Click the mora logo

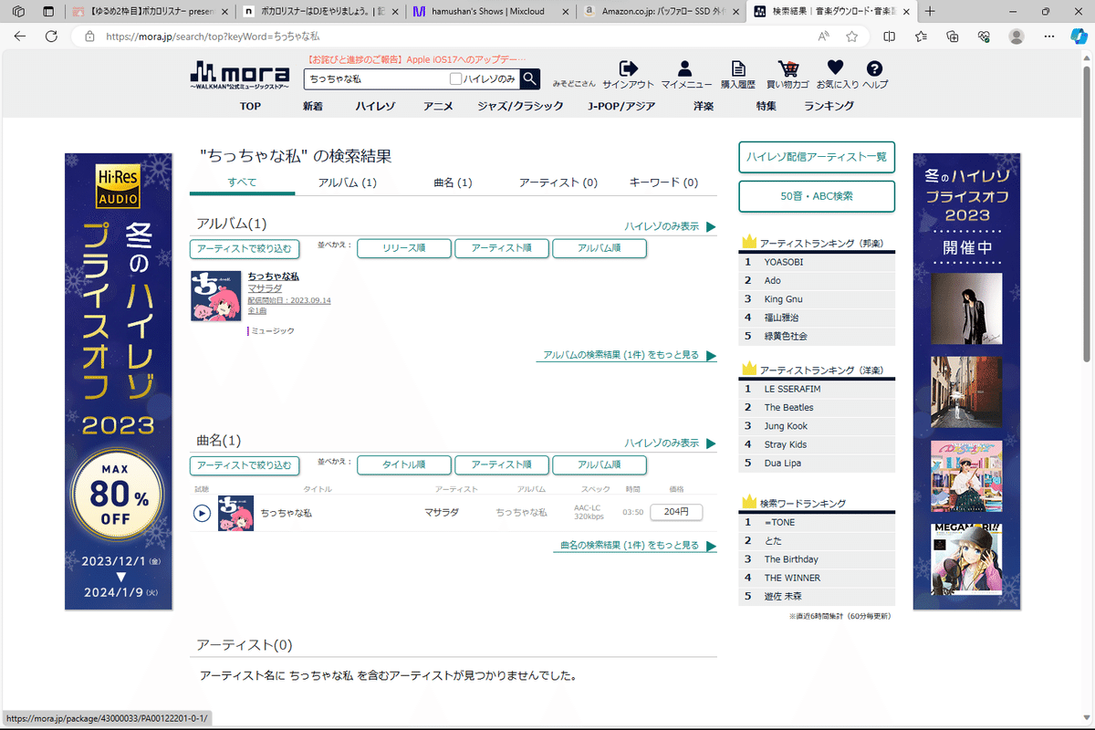point(240,74)
